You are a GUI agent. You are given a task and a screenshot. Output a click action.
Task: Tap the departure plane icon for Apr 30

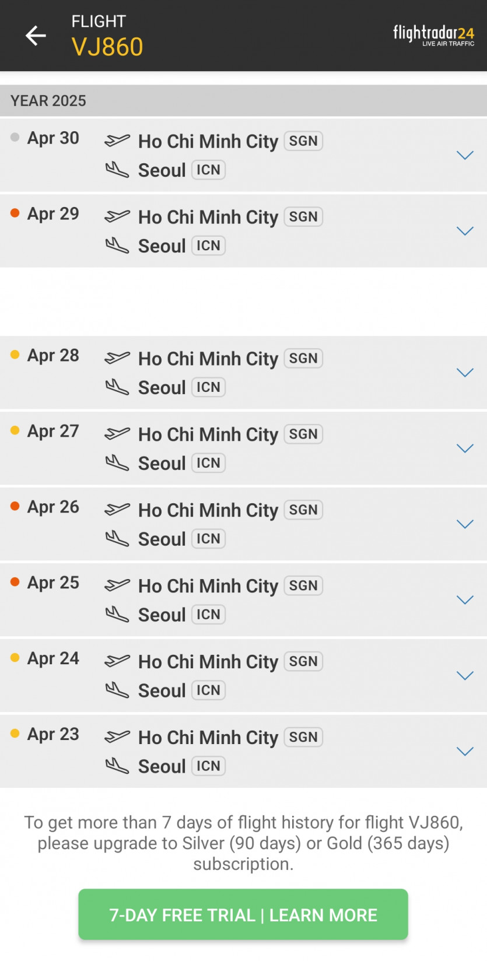[x=117, y=141]
